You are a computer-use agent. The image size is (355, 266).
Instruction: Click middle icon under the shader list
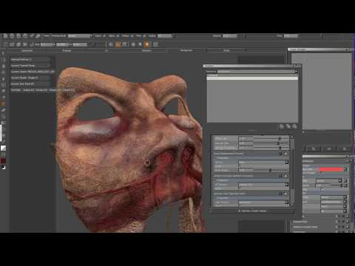coord(288,126)
